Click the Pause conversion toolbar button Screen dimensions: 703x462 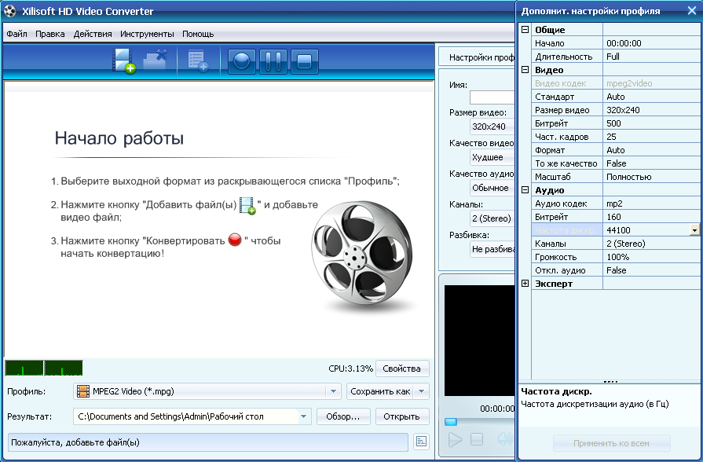tap(273, 61)
